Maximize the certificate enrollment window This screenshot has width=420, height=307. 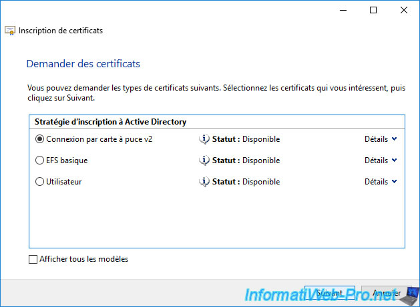373,10
